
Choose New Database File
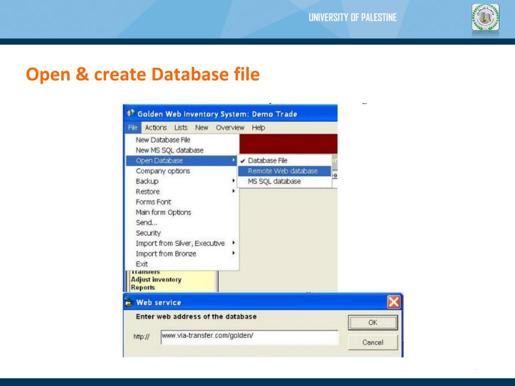tap(182, 140)
